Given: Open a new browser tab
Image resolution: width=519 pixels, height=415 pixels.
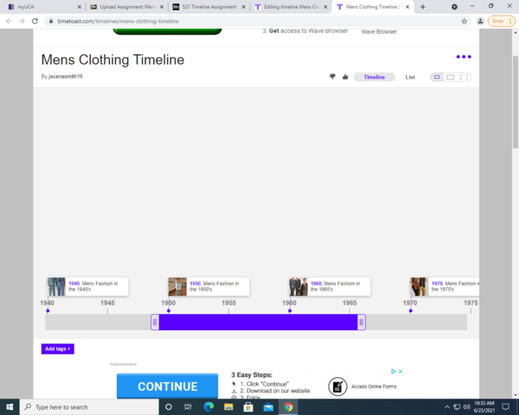Looking at the screenshot, I should [423, 7].
